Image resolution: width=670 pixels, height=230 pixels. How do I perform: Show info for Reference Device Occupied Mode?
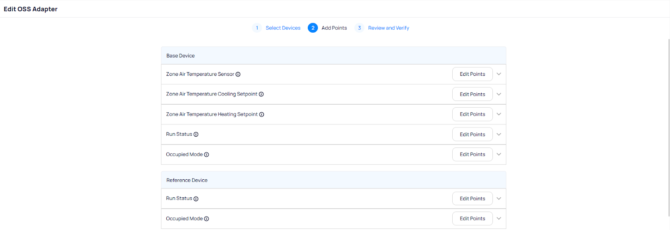206,219
